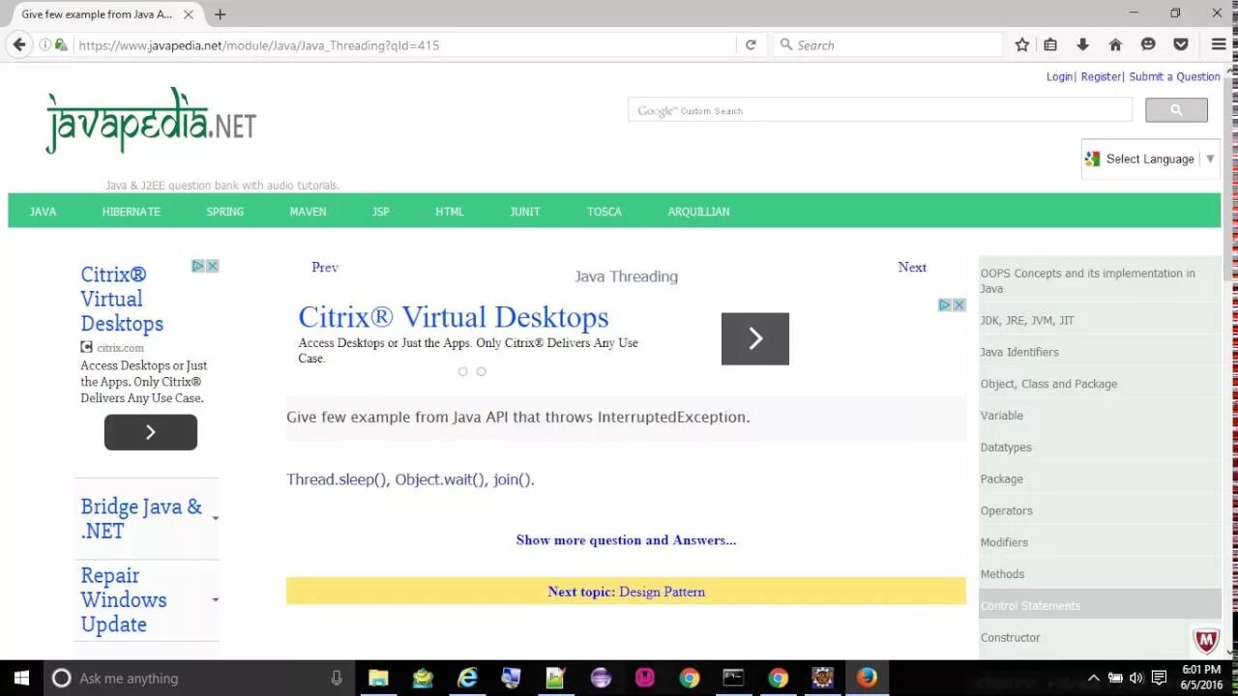Screen dimensions: 1238x696
Task: Open the JAVA menu in the green navbar
Action: 43,211
